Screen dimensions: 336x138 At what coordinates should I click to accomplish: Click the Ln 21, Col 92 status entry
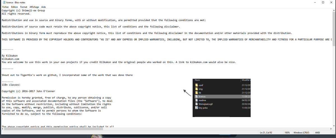pos(266,132)
